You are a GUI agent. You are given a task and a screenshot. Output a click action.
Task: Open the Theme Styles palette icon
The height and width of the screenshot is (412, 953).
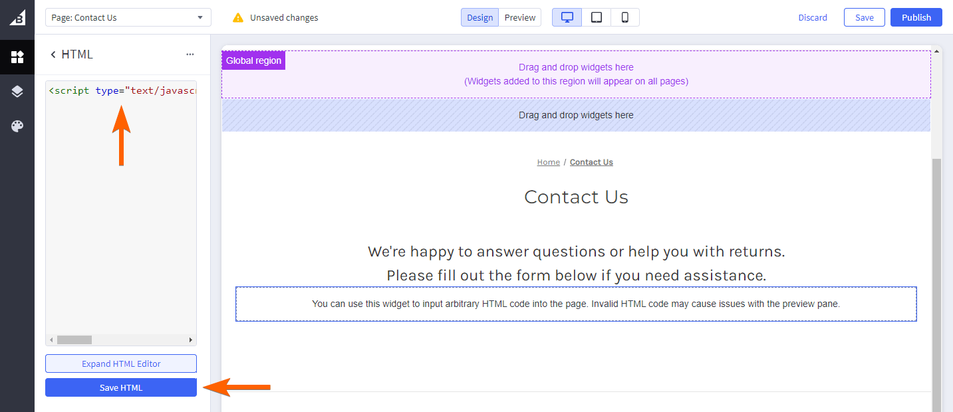[17, 126]
